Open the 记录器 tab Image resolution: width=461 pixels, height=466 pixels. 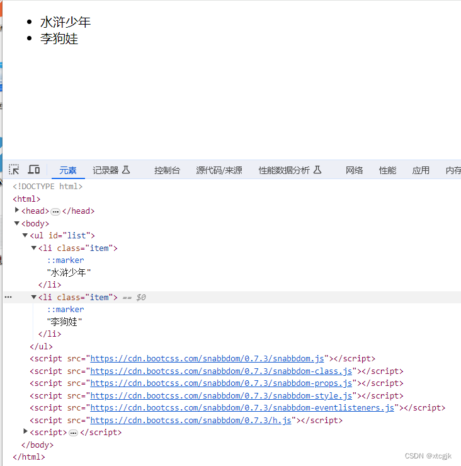[105, 170]
